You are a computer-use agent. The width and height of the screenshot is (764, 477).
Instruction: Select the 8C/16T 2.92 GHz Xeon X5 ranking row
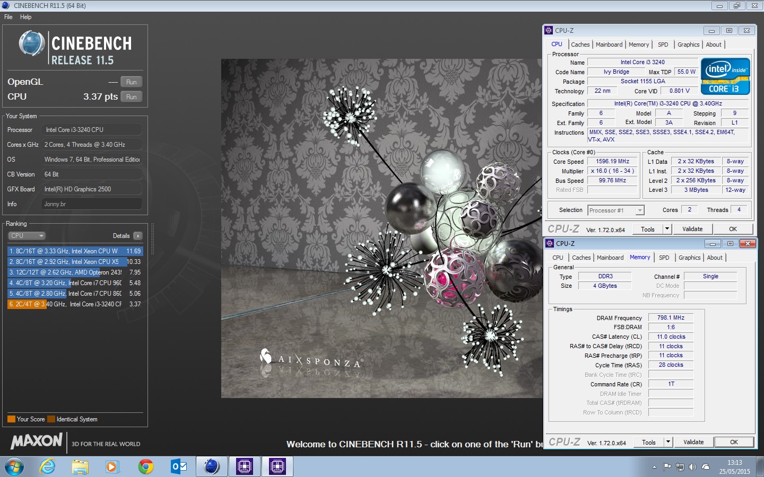point(75,262)
